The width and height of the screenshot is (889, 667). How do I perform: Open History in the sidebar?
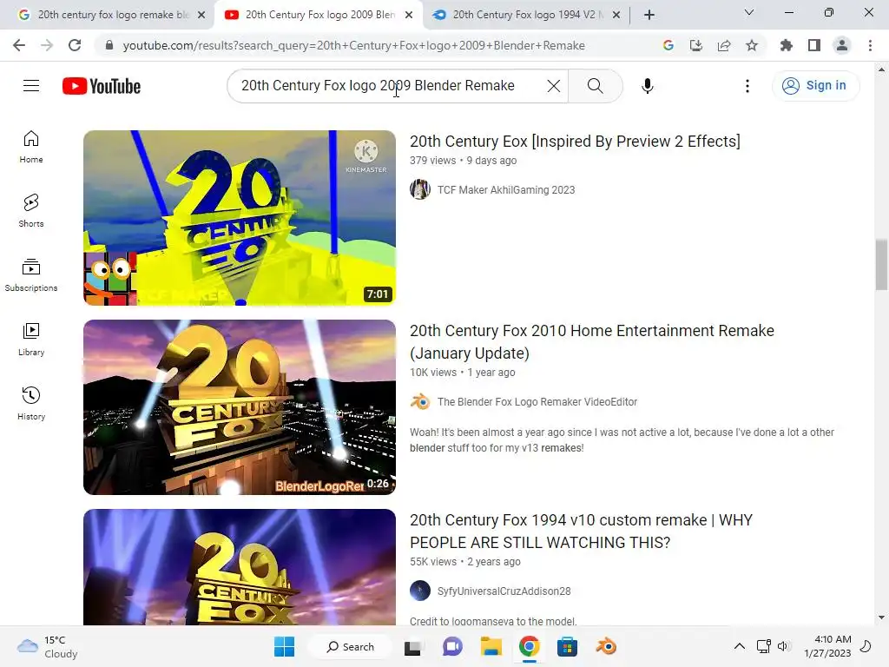31,403
